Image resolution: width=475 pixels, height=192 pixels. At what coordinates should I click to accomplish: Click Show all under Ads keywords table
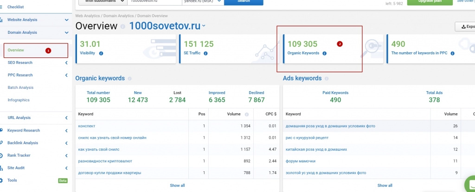coord(385,186)
